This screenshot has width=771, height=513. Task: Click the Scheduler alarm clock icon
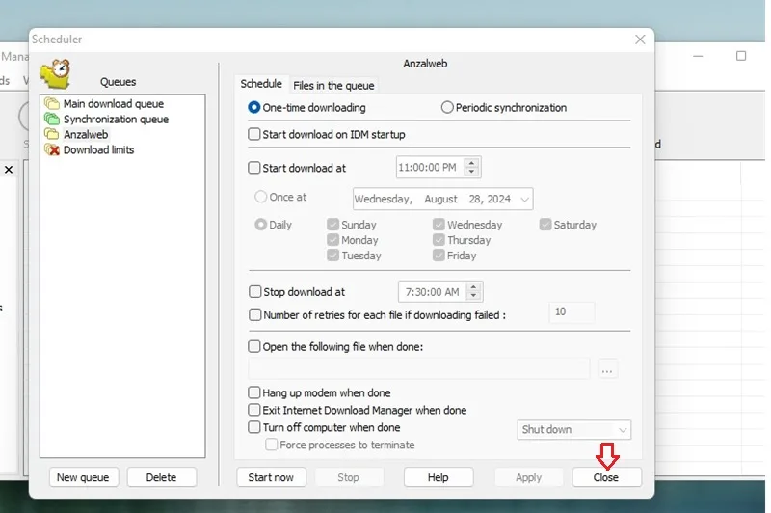55,74
